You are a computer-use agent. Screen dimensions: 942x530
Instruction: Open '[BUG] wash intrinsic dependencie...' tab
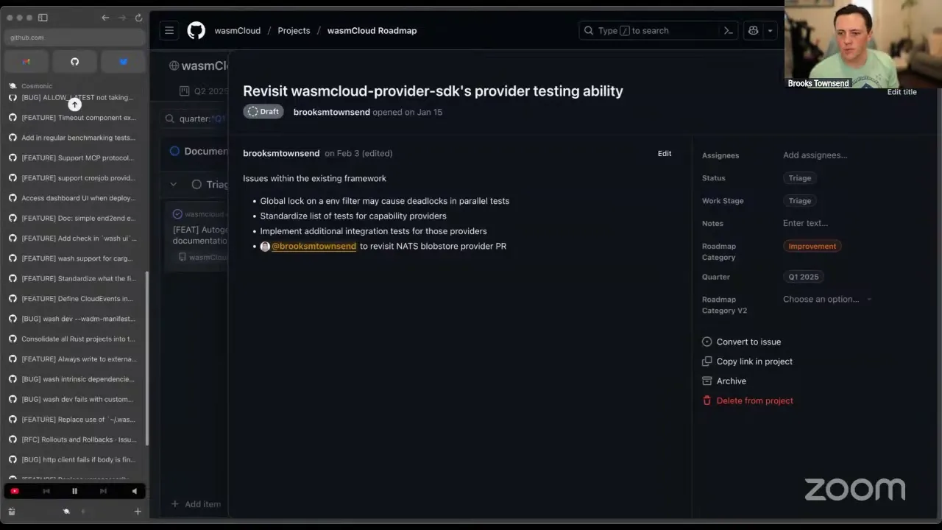point(74,379)
